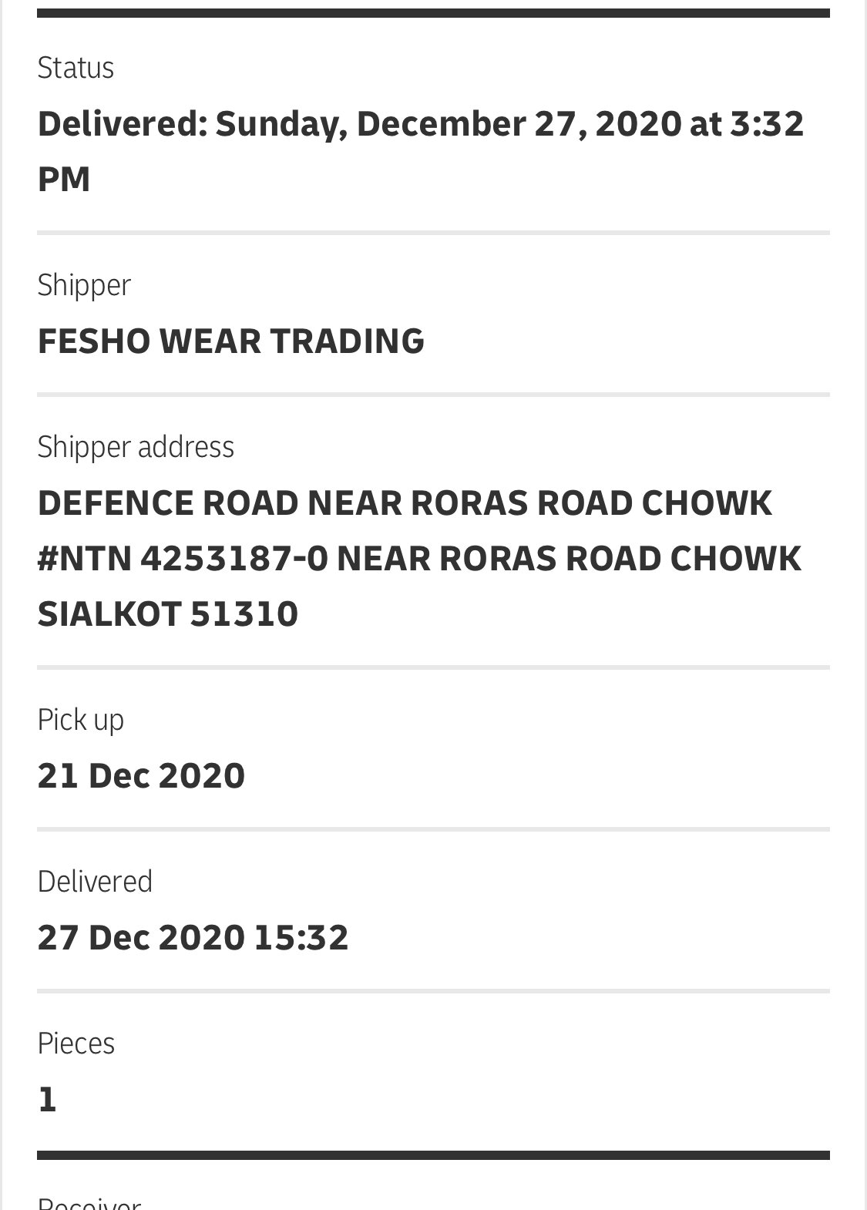Viewport: 867px width, 1210px height.
Task: Tap the delivery time 27 Dec 2020 15:32
Action: click(193, 938)
